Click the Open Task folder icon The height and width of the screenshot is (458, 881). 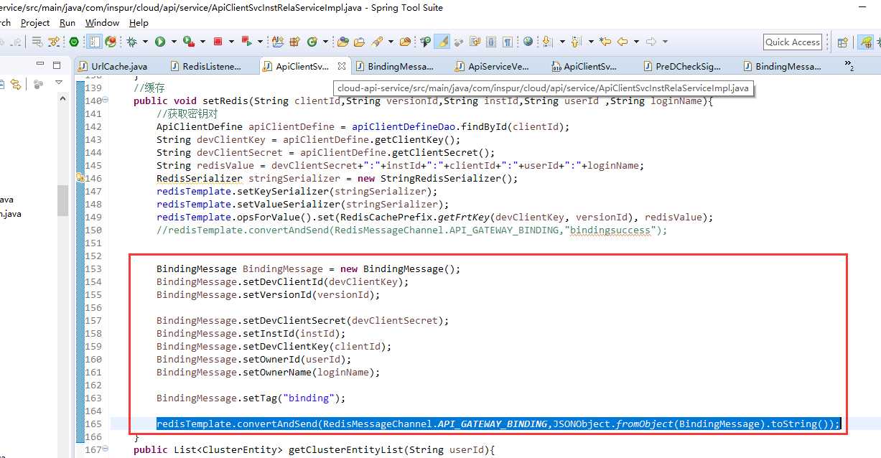coord(359,42)
